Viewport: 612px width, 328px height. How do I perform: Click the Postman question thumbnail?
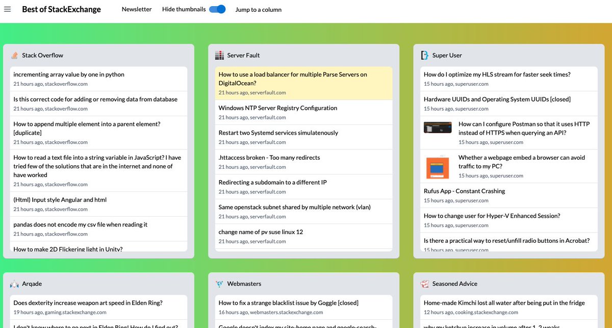437,128
